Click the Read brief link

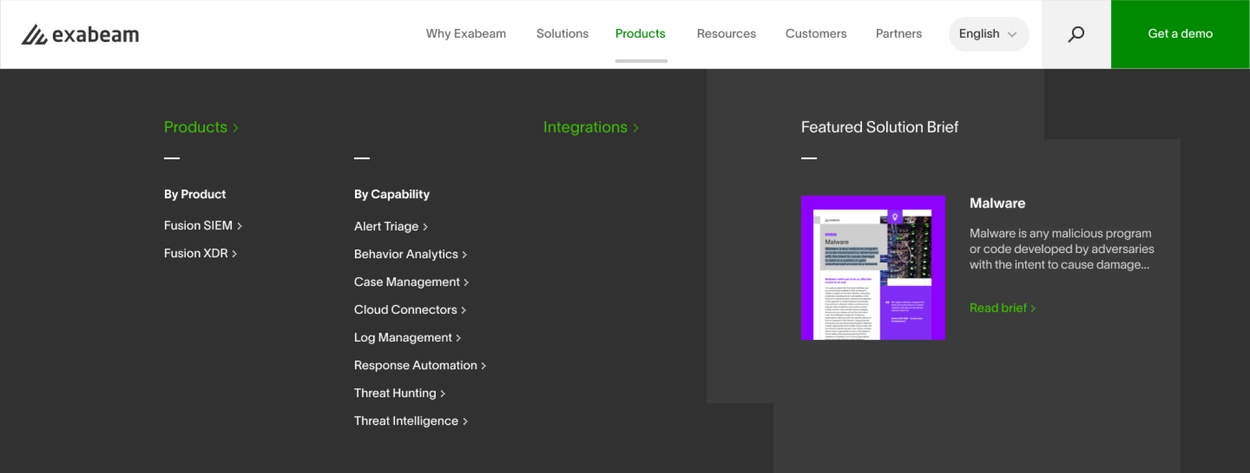[x=1002, y=308]
